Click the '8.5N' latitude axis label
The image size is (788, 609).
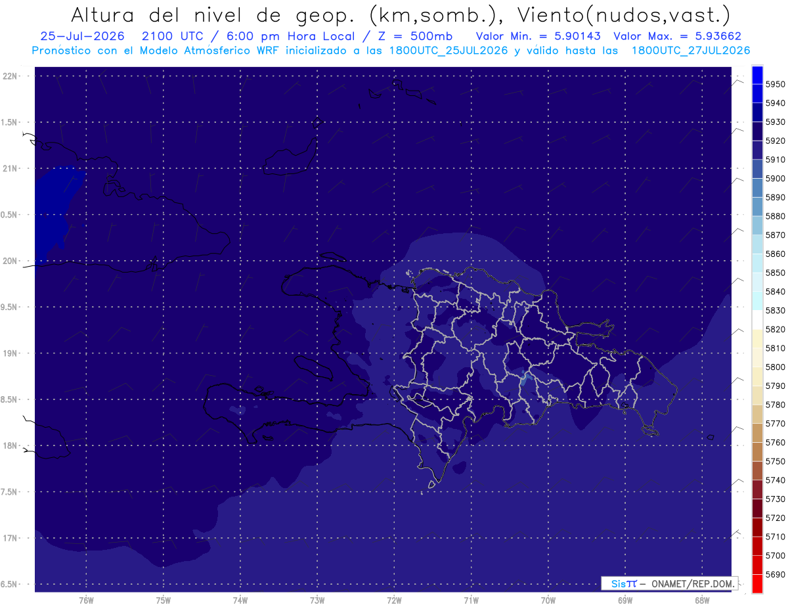[x=9, y=400]
